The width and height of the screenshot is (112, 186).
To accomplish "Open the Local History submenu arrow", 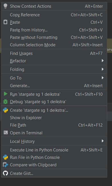I will point(103,141).
